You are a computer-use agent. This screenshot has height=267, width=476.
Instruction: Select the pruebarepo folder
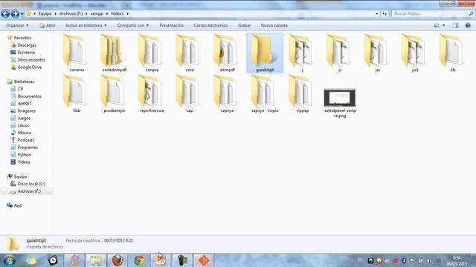[114, 94]
